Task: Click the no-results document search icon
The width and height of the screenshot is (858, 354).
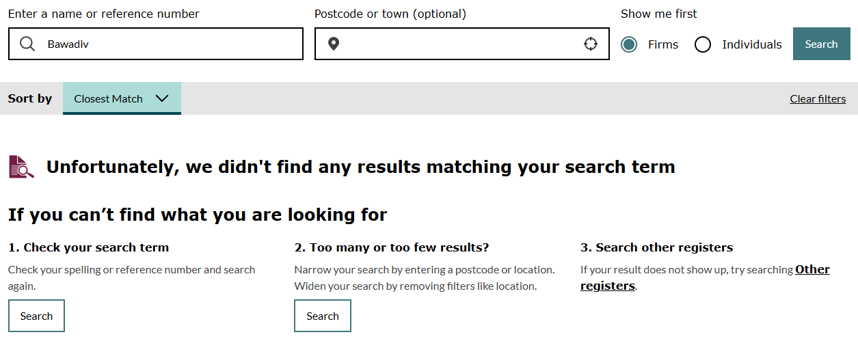Action: [x=21, y=167]
